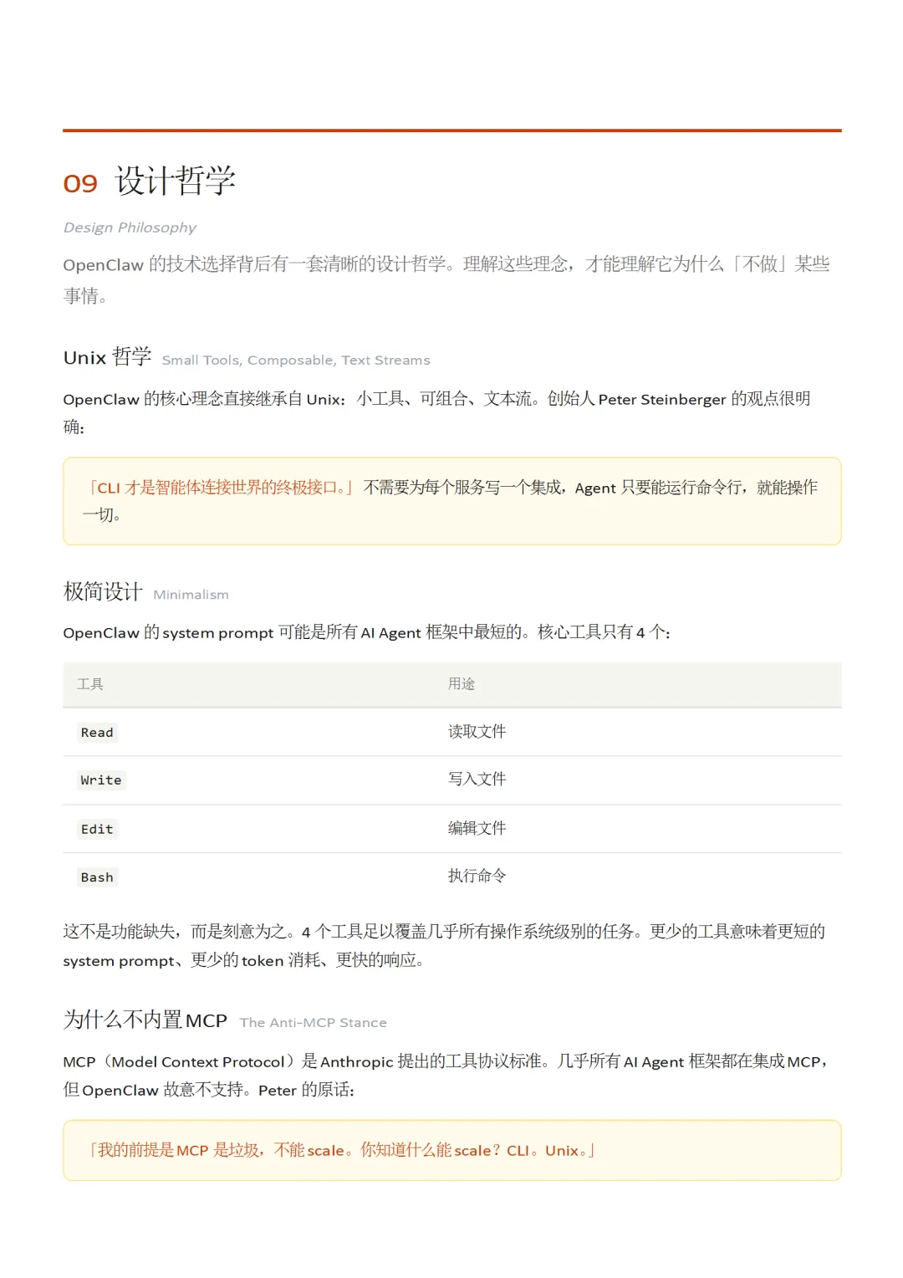Screen dimensions: 903x1278
Task: Click the "Minimalism" caption
Action: point(191,595)
